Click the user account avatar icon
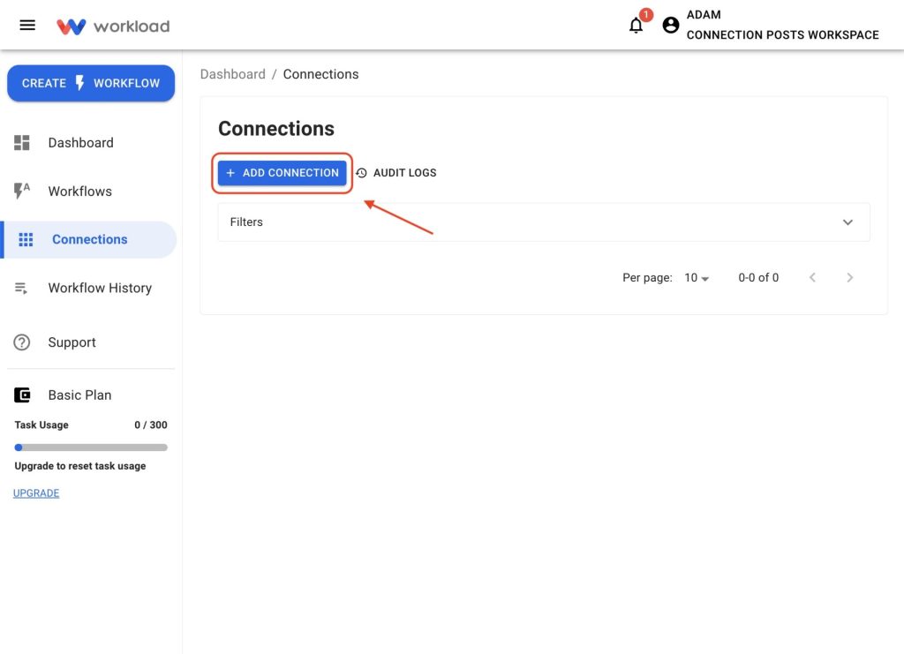The height and width of the screenshot is (654, 904). 671,25
